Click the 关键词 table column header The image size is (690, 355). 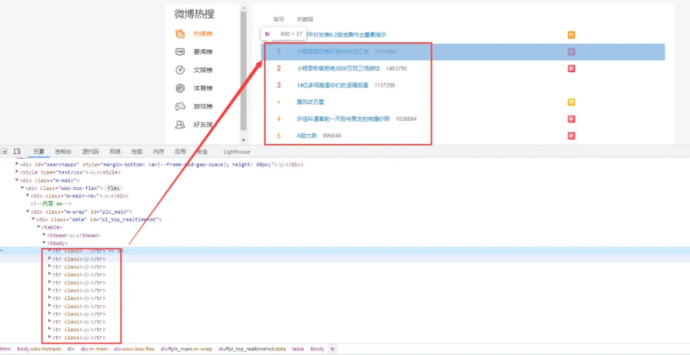click(x=305, y=19)
